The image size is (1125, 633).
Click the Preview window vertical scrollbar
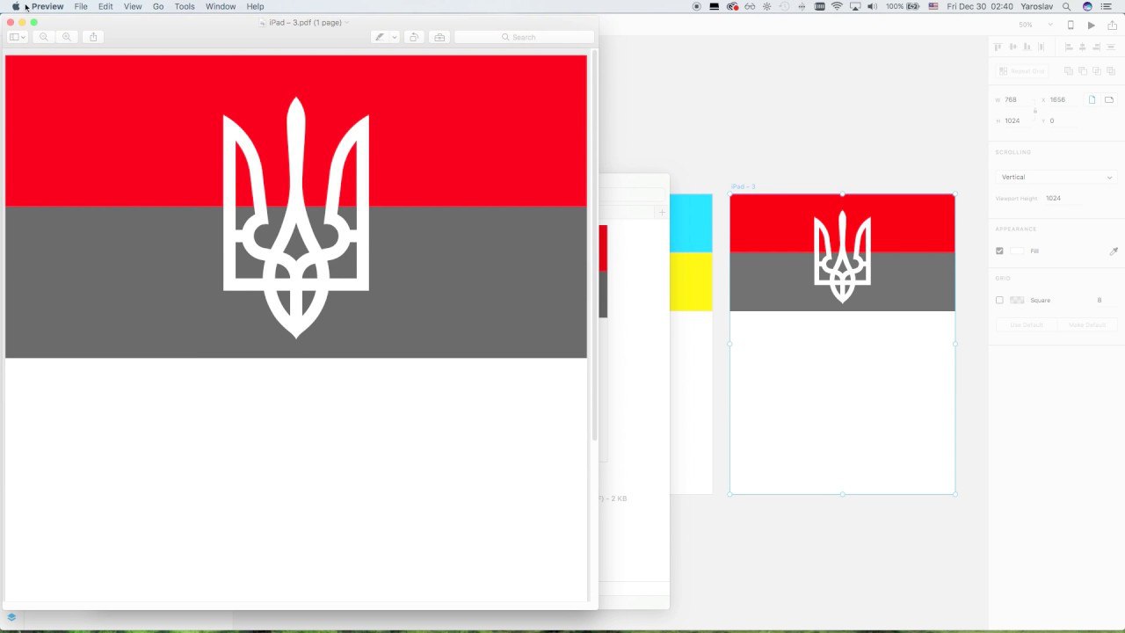click(x=594, y=246)
